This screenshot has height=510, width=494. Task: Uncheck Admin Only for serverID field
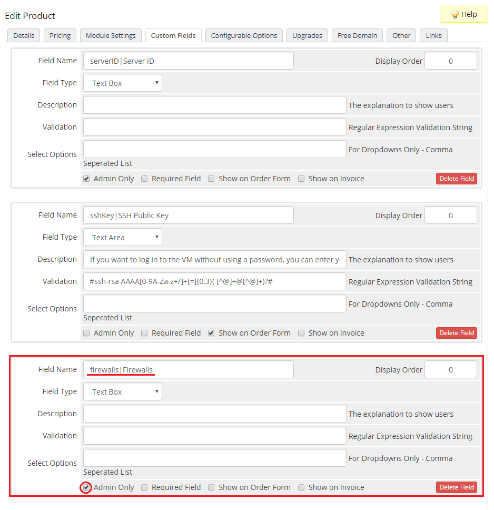[86, 179]
